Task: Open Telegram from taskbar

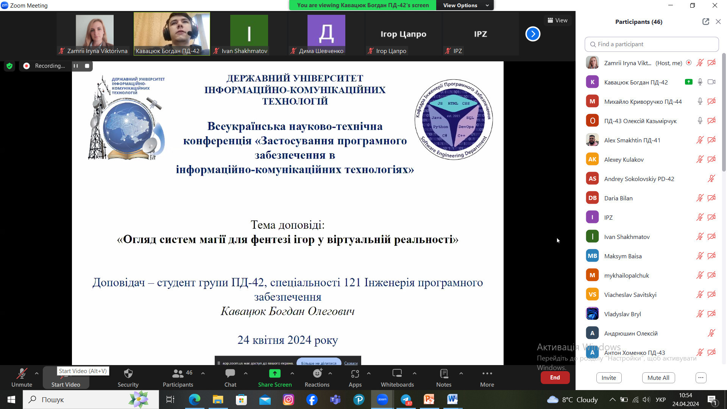Action: point(406,400)
